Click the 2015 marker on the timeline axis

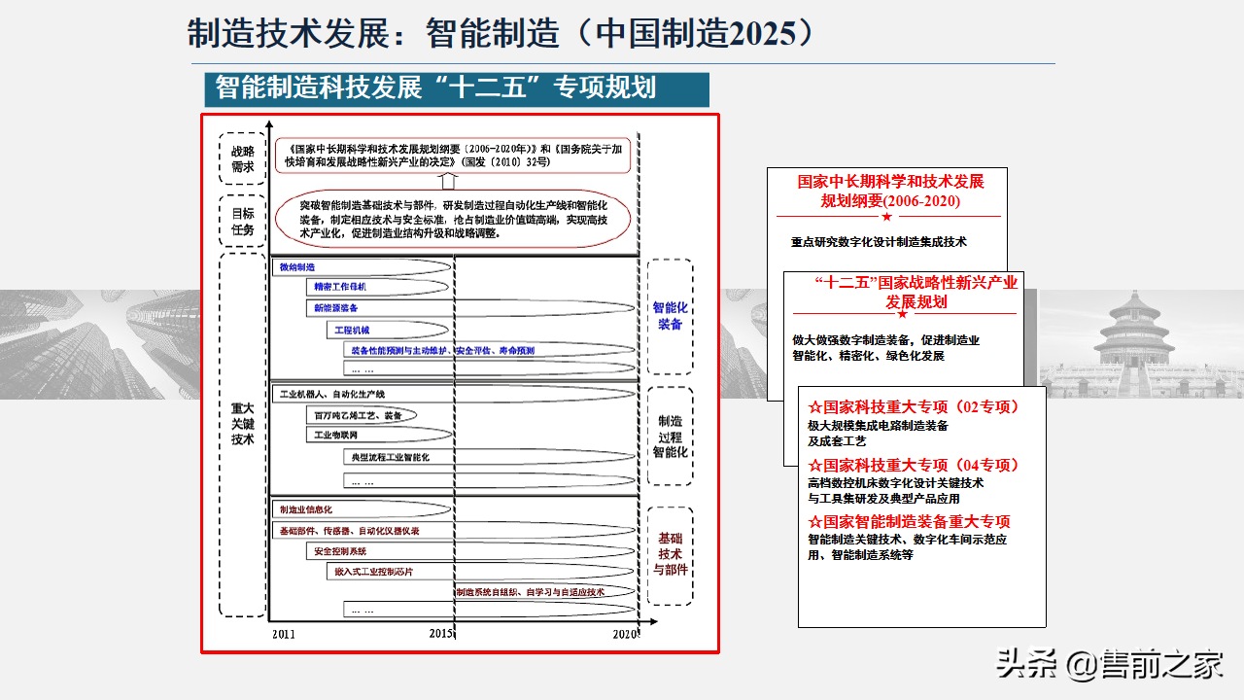pyautogui.click(x=442, y=632)
